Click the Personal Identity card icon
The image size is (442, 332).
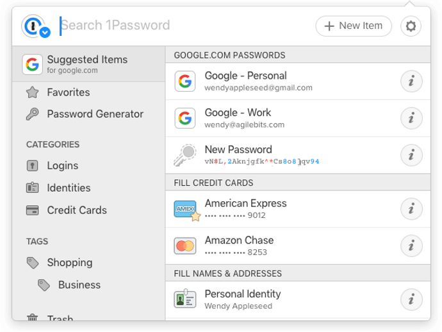(185, 299)
